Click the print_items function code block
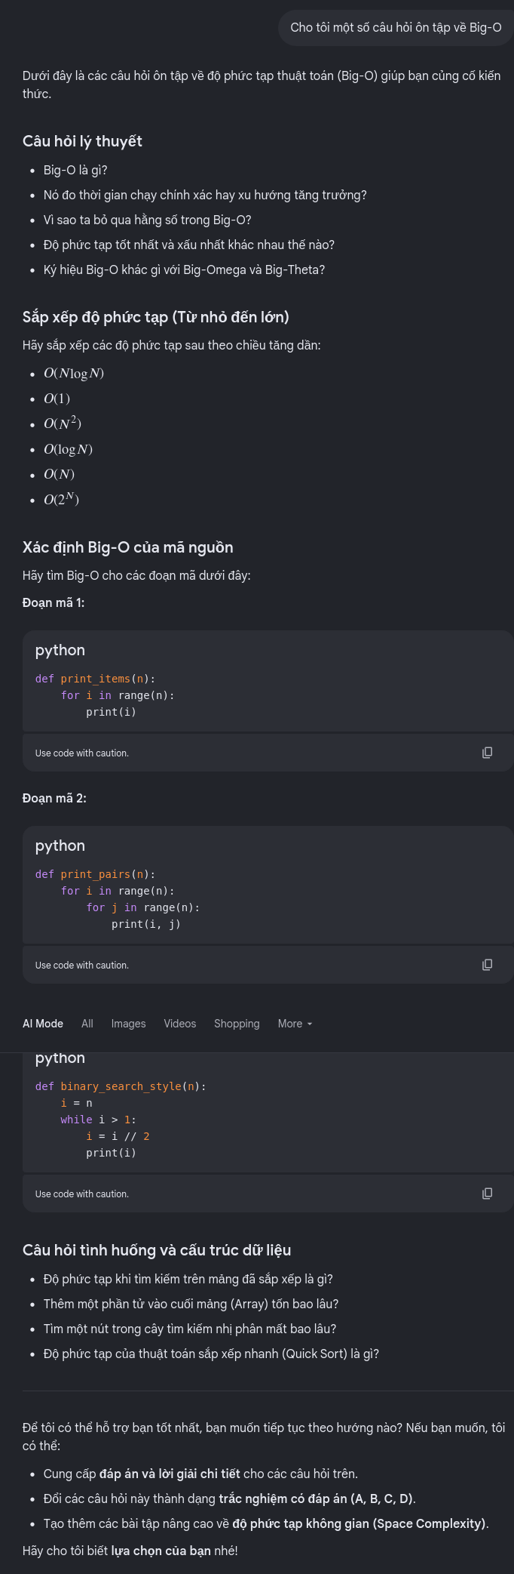Screen dimensions: 514x1574 [268, 681]
